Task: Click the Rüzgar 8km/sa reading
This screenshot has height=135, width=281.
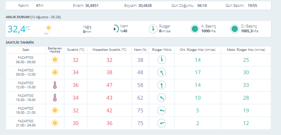Action: coord(164,29)
